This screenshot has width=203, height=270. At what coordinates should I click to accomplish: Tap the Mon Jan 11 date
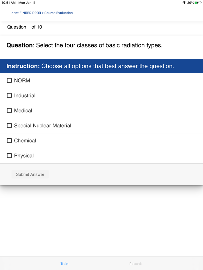point(27,3)
